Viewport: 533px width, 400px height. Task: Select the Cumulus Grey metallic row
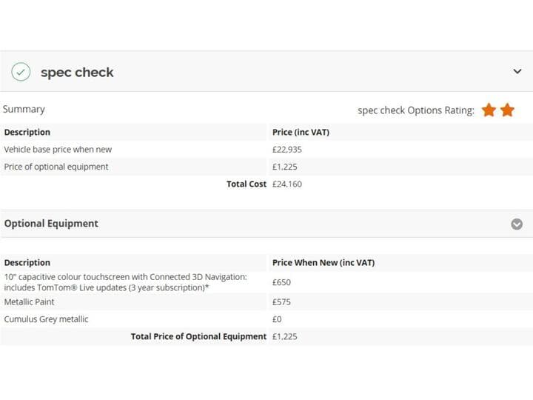[46, 319]
